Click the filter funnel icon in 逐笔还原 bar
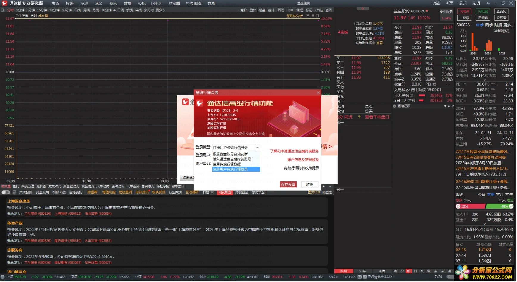Screen dimensions: 517x282 (446, 106)
